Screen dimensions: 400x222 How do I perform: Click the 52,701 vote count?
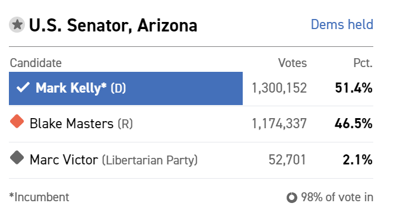pos(287,160)
